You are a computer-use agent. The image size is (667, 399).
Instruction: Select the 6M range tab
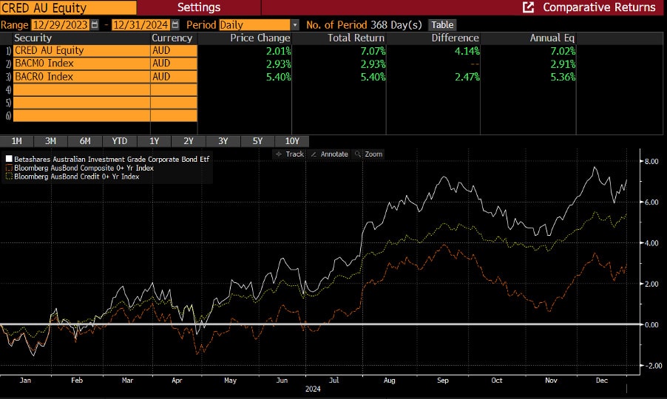click(85, 141)
